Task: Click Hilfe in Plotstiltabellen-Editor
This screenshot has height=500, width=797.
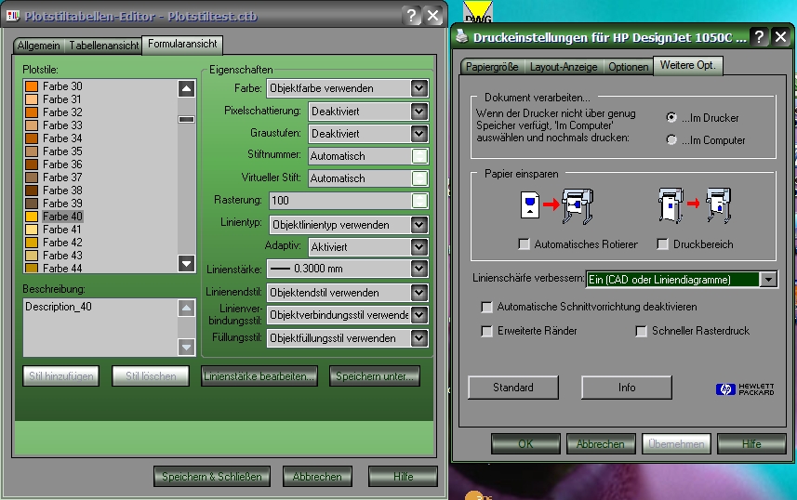Action: (403, 477)
